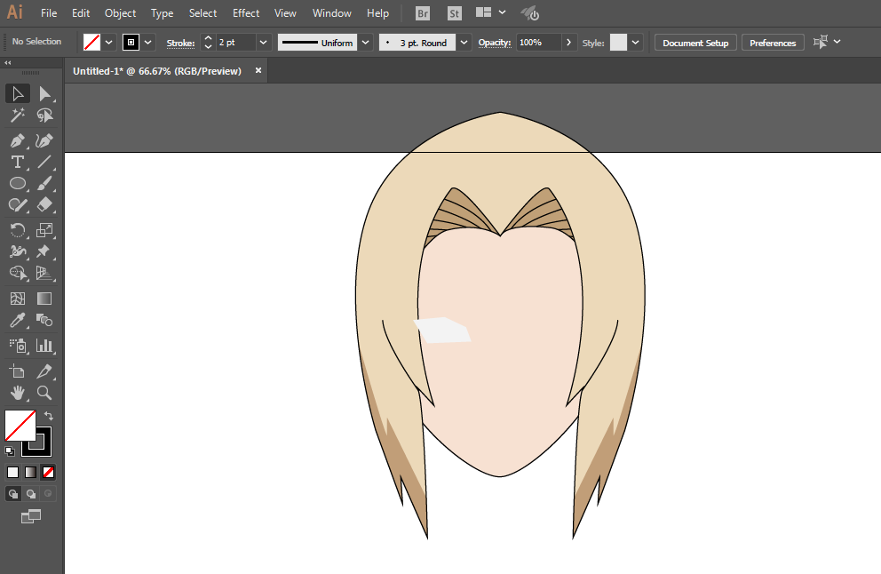This screenshot has height=574, width=881.
Task: Expand the stroke weight dropdown
Action: tap(263, 42)
